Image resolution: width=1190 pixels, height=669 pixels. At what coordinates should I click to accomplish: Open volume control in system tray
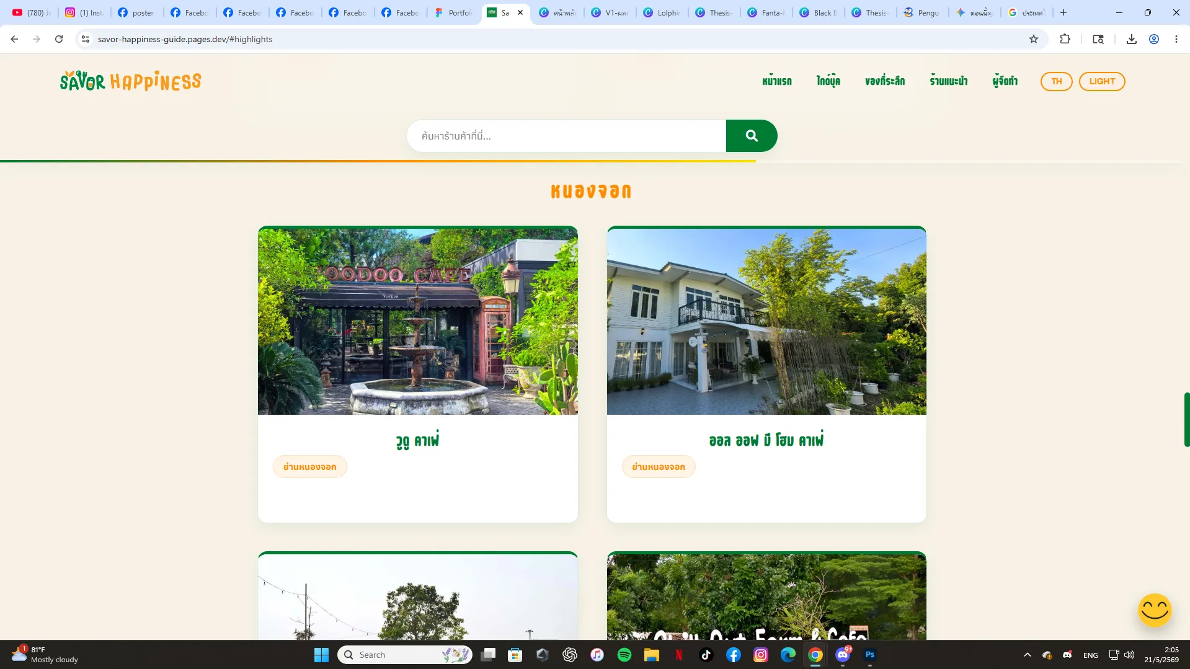tap(1129, 655)
